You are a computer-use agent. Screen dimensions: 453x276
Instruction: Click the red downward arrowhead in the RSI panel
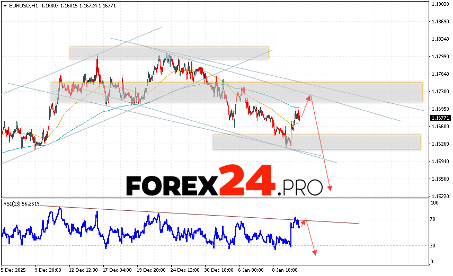[314, 252]
